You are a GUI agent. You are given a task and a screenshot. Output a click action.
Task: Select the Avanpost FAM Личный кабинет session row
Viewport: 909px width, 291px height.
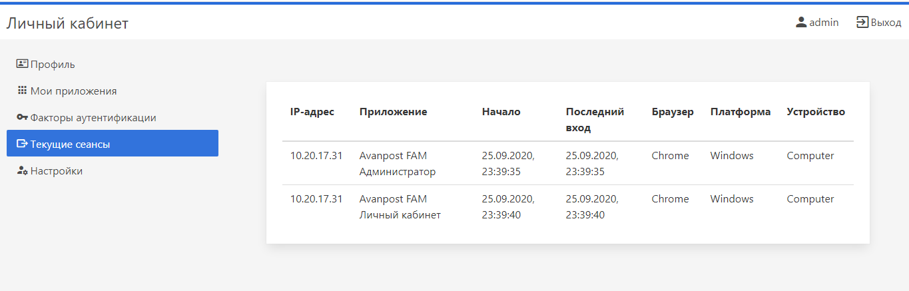(x=400, y=207)
